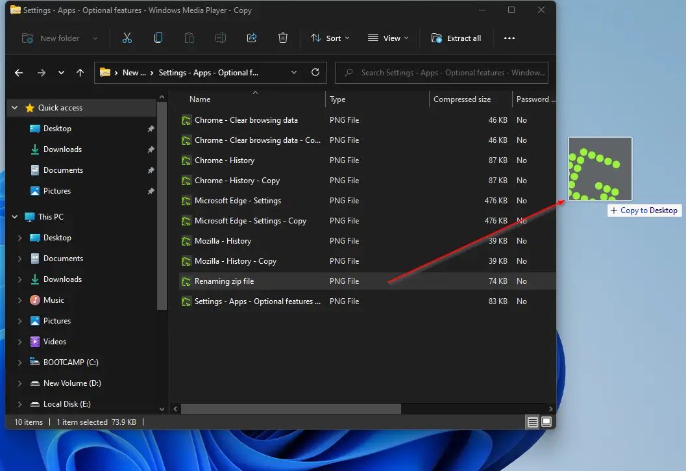The image size is (686, 471).
Task: Click the Delete trash icon
Action: 283,38
